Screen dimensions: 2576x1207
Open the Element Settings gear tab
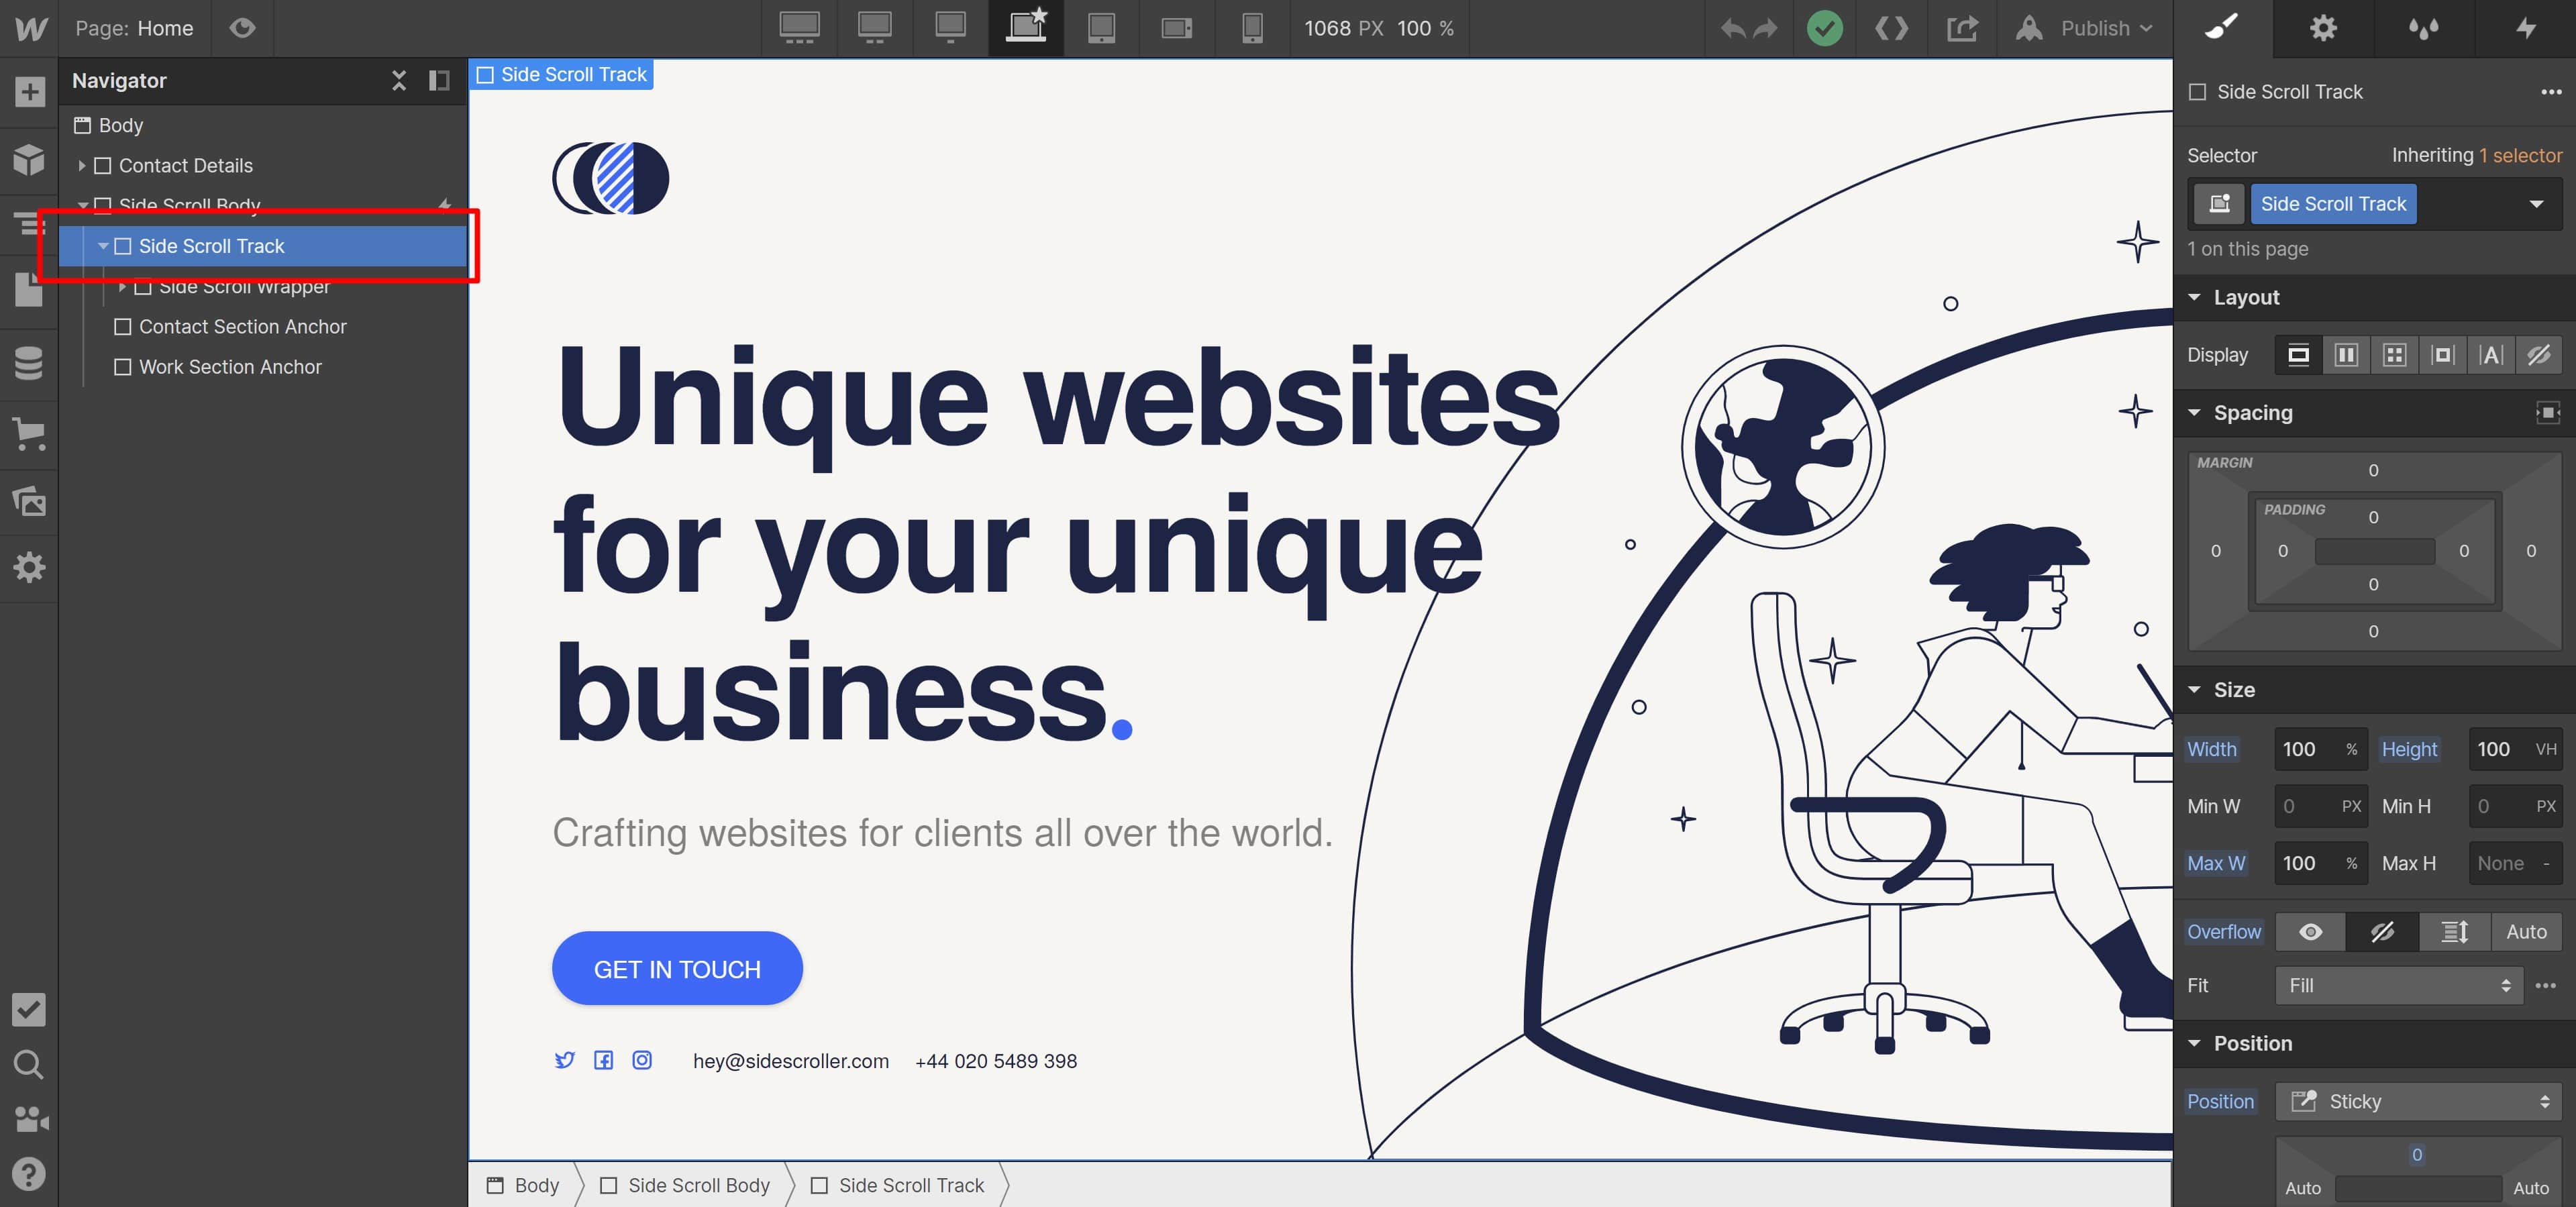pyautogui.click(x=2323, y=28)
